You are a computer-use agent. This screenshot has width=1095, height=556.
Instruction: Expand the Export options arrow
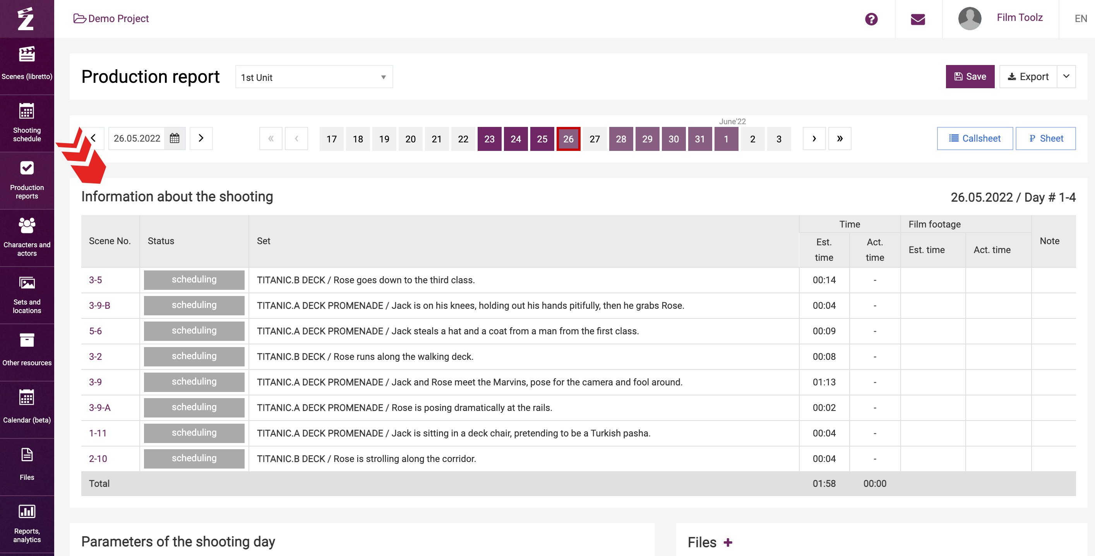click(1066, 77)
